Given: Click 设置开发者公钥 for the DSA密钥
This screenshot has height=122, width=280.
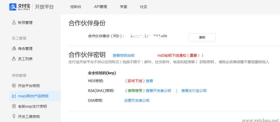Looking at the screenshot, I should click(137, 100).
